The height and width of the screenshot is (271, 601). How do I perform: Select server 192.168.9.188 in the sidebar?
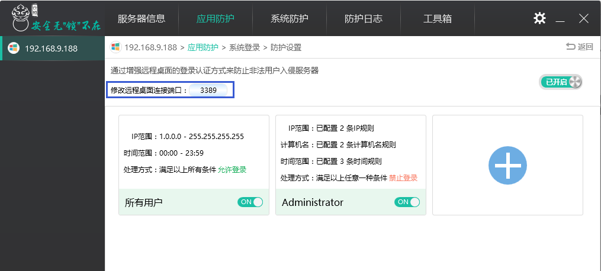click(53, 49)
